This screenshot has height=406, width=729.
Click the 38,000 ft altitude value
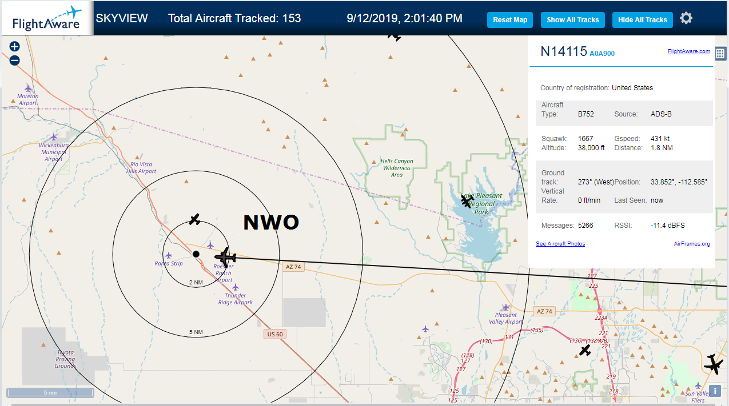coord(591,148)
